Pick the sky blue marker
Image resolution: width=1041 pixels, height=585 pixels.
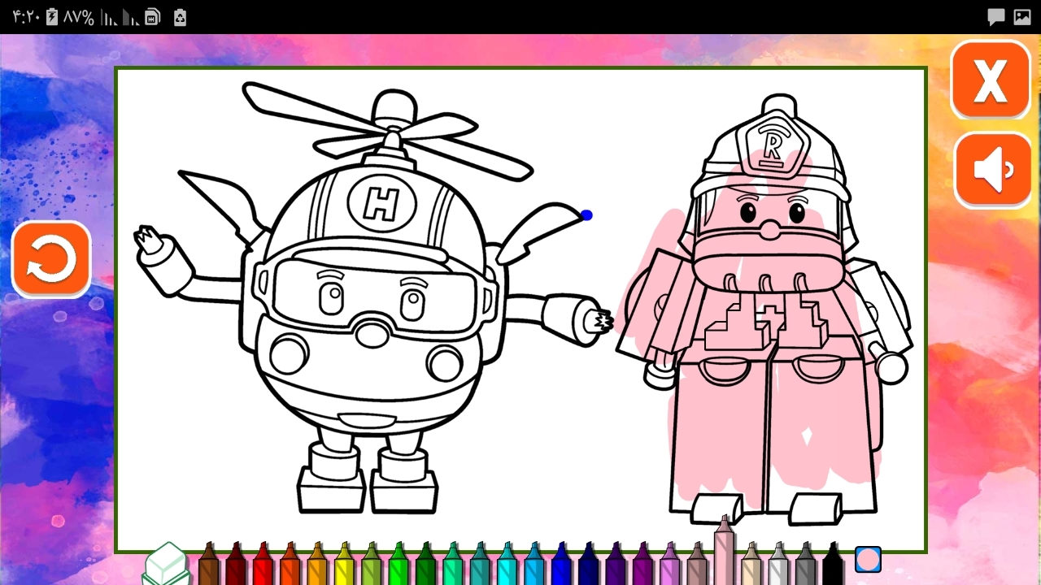(x=534, y=564)
